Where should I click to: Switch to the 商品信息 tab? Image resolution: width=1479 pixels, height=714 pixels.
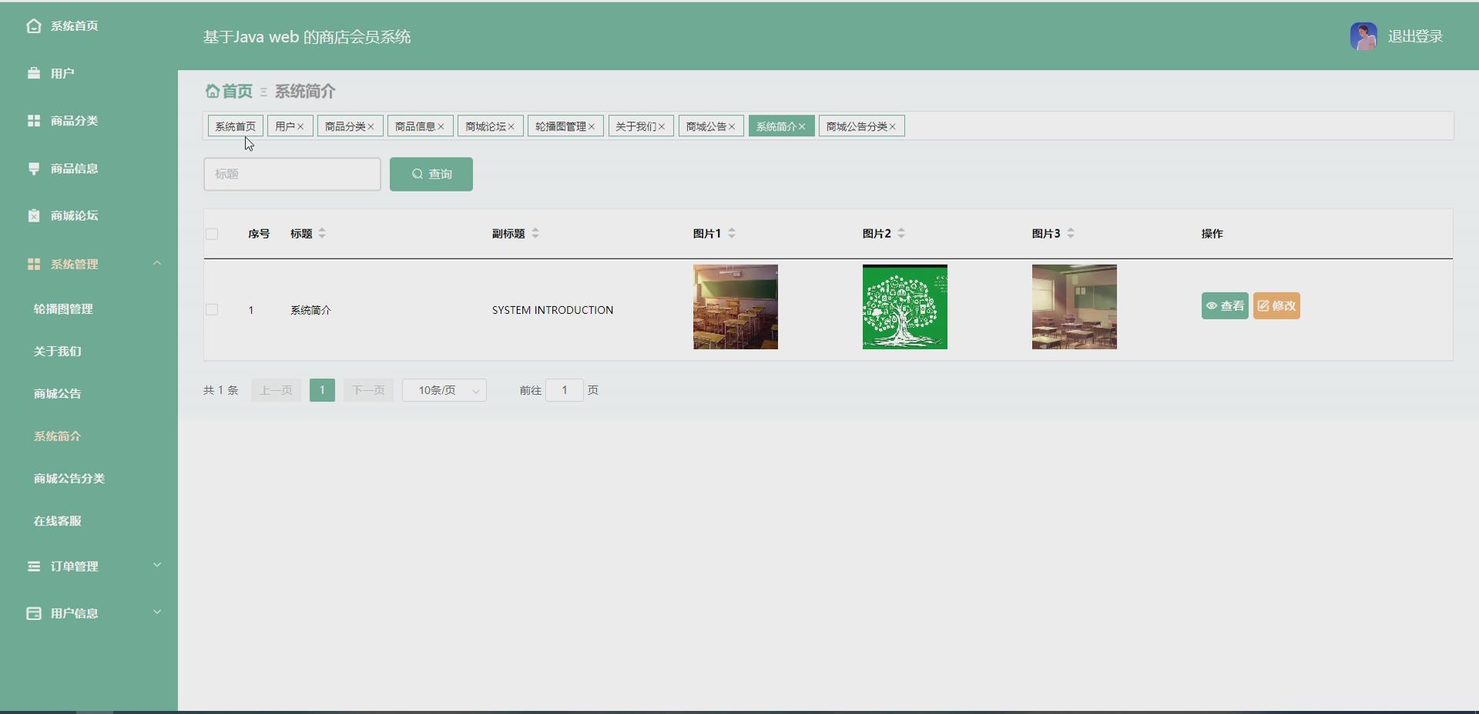[x=416, y=125]
